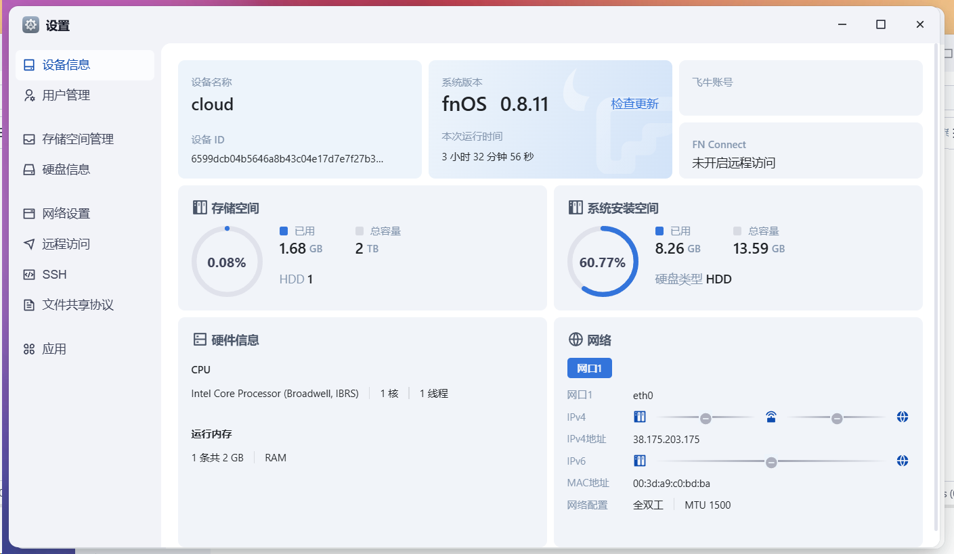Click the SSH code icon
The height and width of the screenshot is (554, 954).
point(29,275)
